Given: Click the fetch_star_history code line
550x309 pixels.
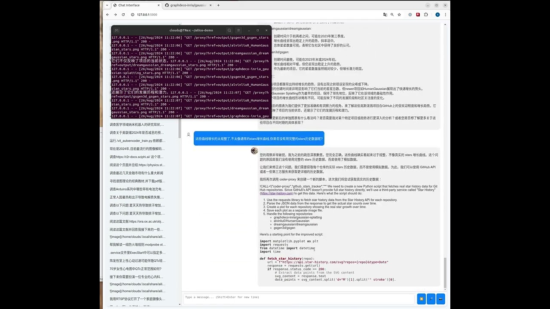Looking at the screenshot, I should (287, 259).
